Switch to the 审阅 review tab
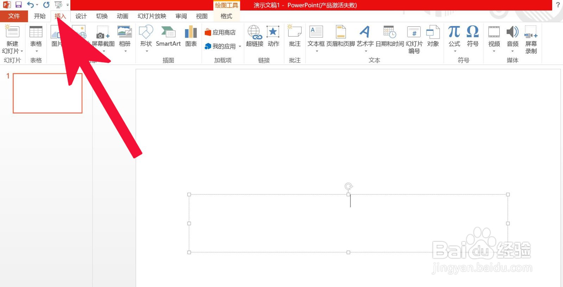 pos(181,16)
